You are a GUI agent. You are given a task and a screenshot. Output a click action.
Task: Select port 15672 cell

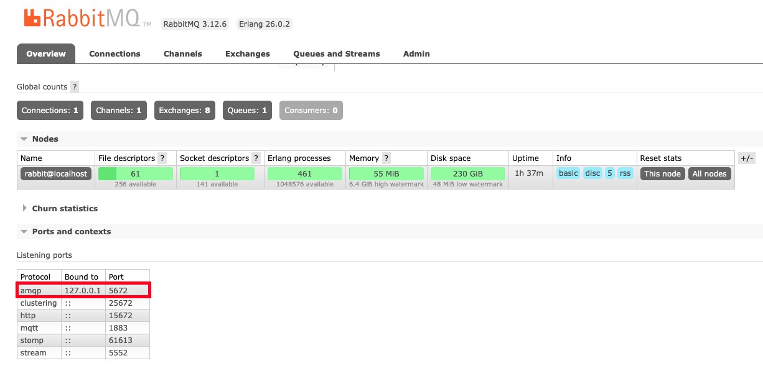(x=127, y=316)
